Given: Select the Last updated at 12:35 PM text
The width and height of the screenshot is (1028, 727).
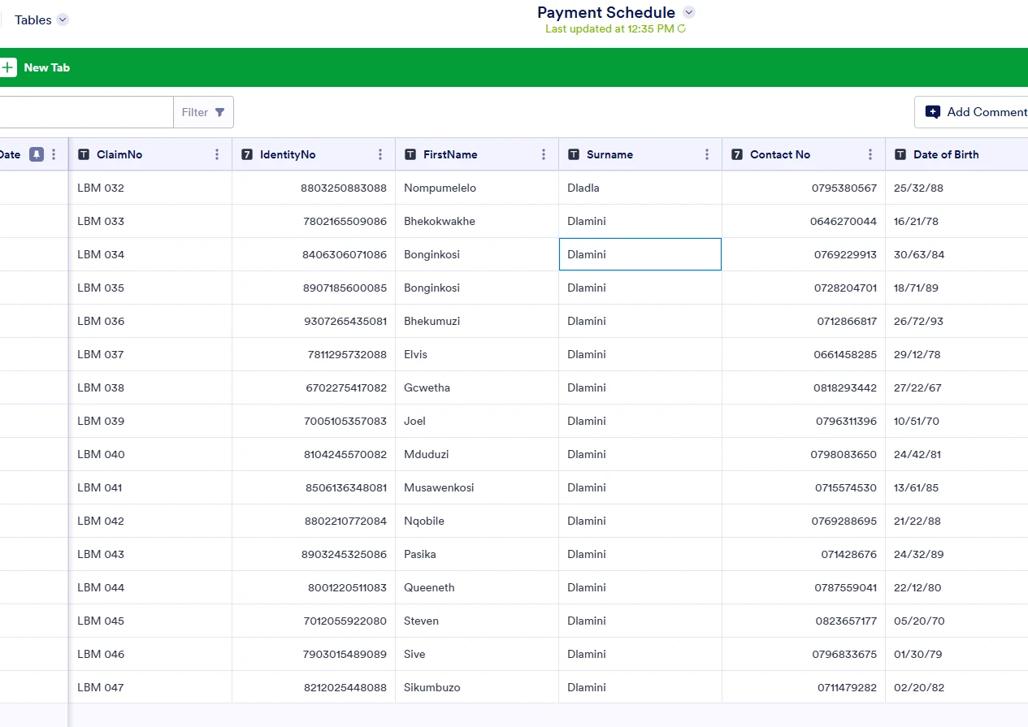Looking at the screenshot, I should [609, 29].
